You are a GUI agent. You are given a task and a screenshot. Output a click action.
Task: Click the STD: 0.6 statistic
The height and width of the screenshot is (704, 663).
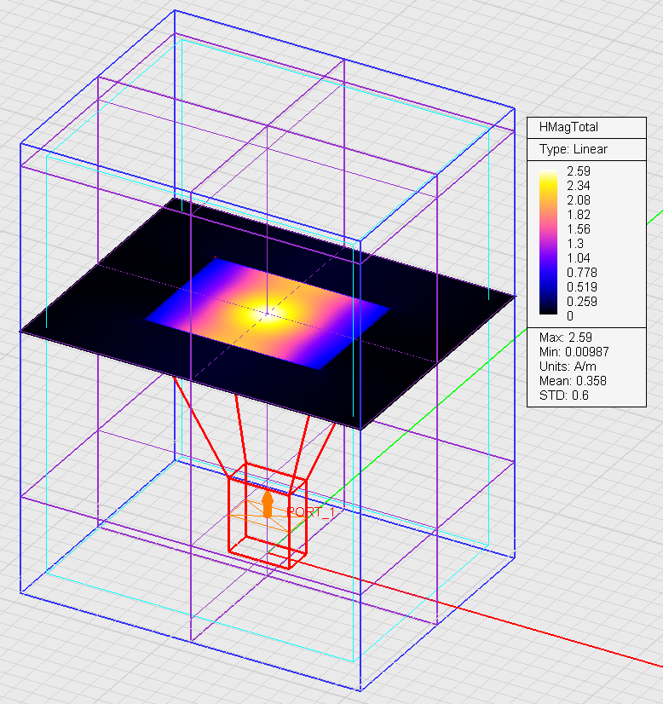pyautogui.click(x=563, y=395)
